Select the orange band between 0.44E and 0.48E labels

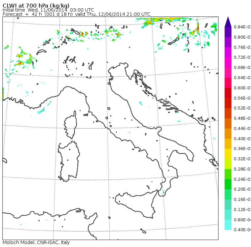click(228, 123)
